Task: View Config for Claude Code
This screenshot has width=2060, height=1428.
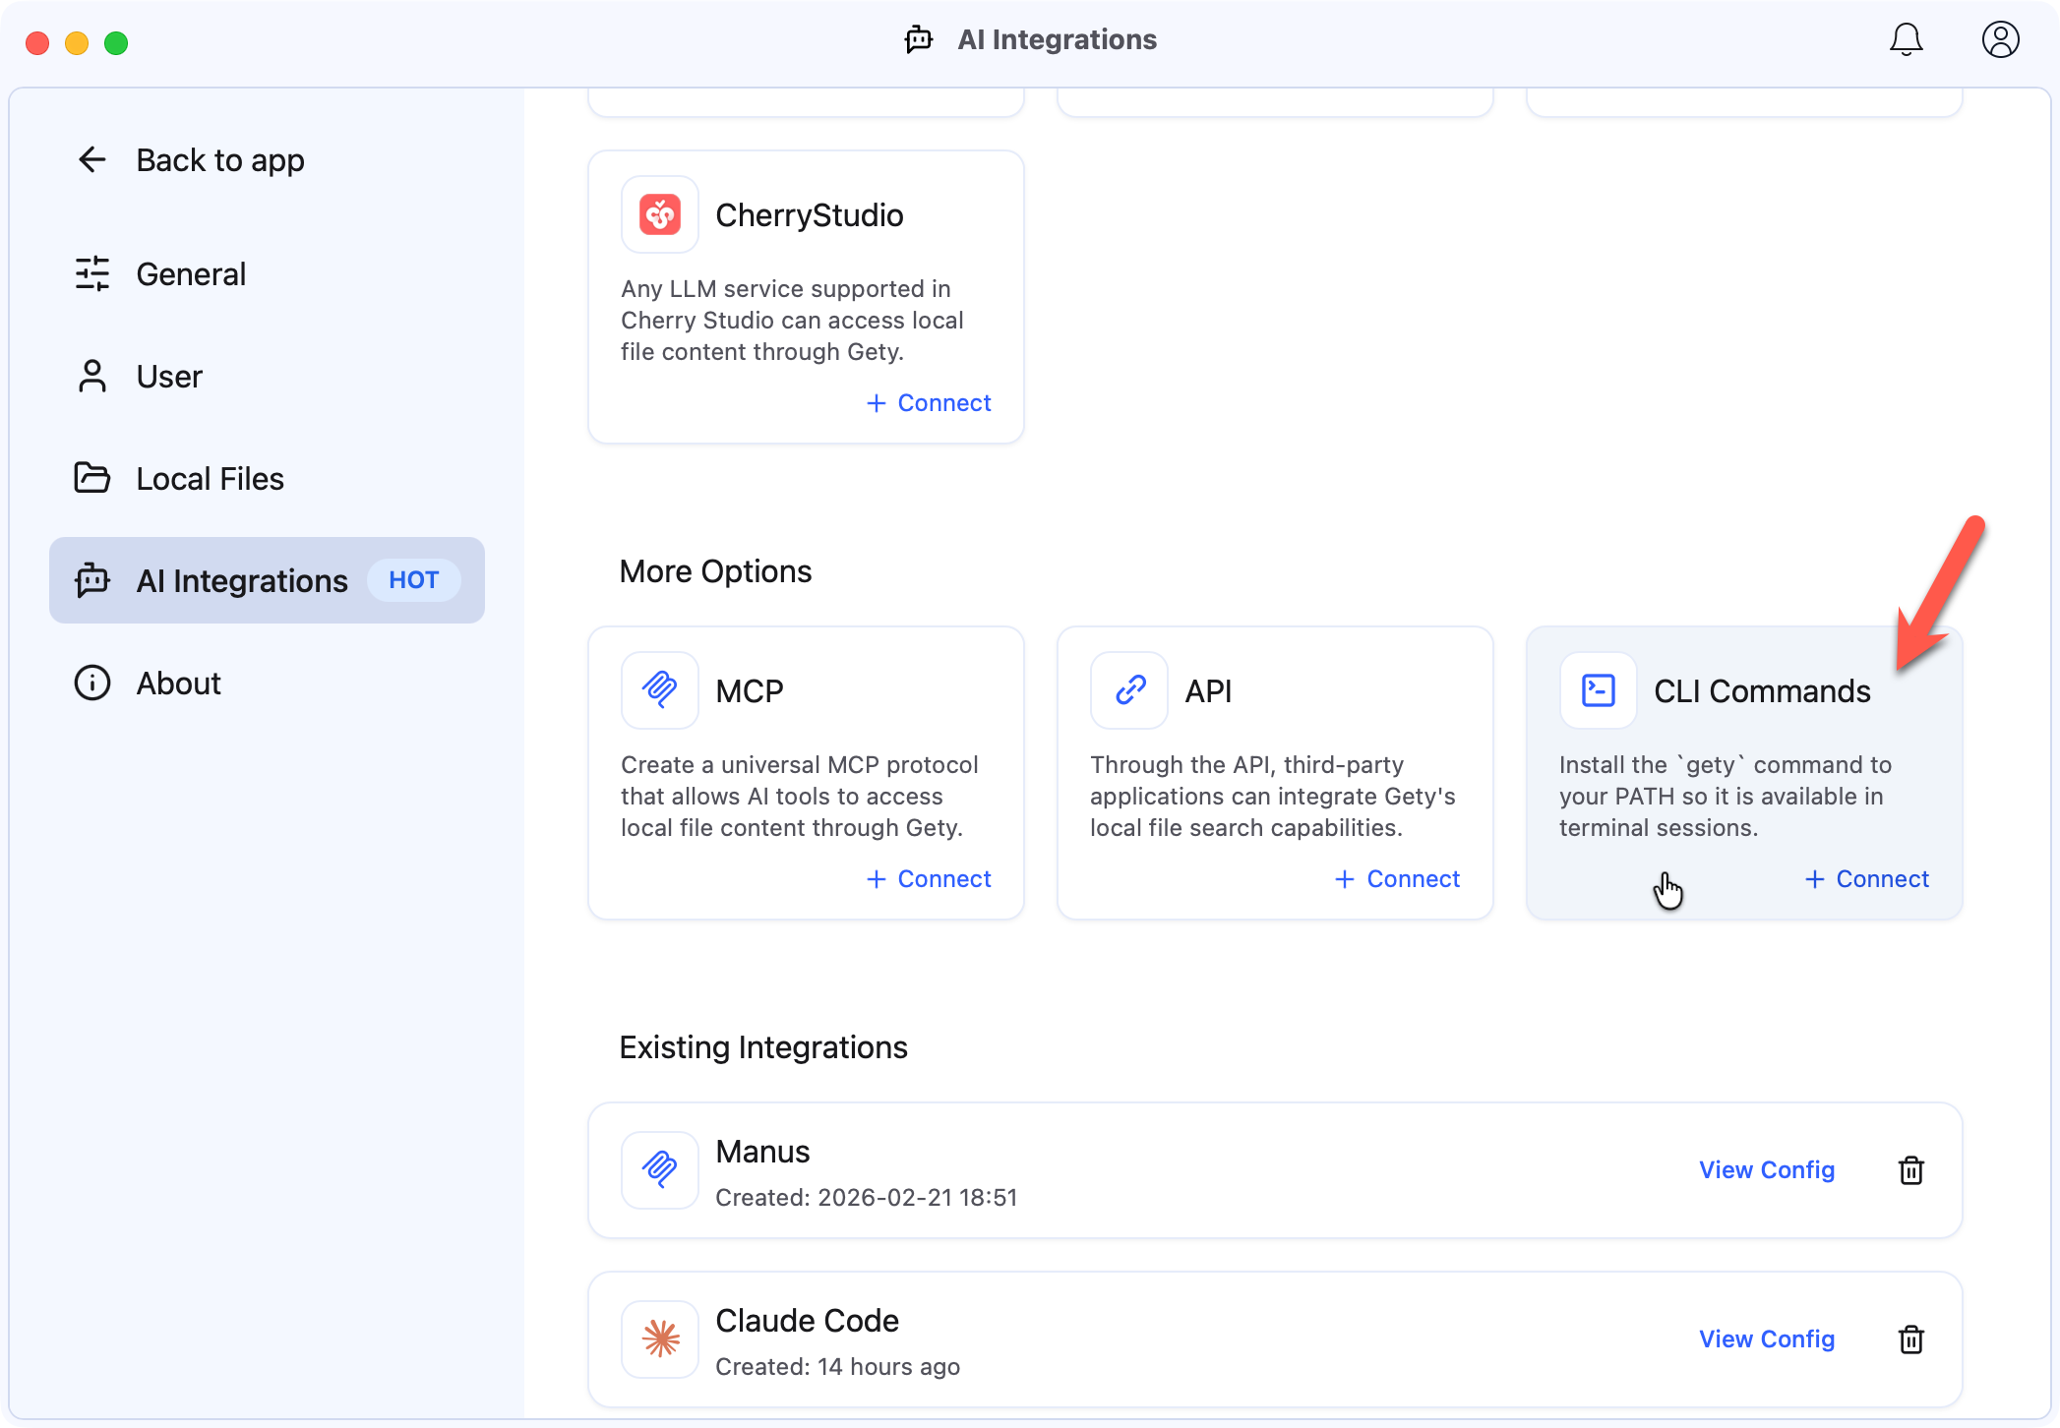Action: coord(1766,1339)
